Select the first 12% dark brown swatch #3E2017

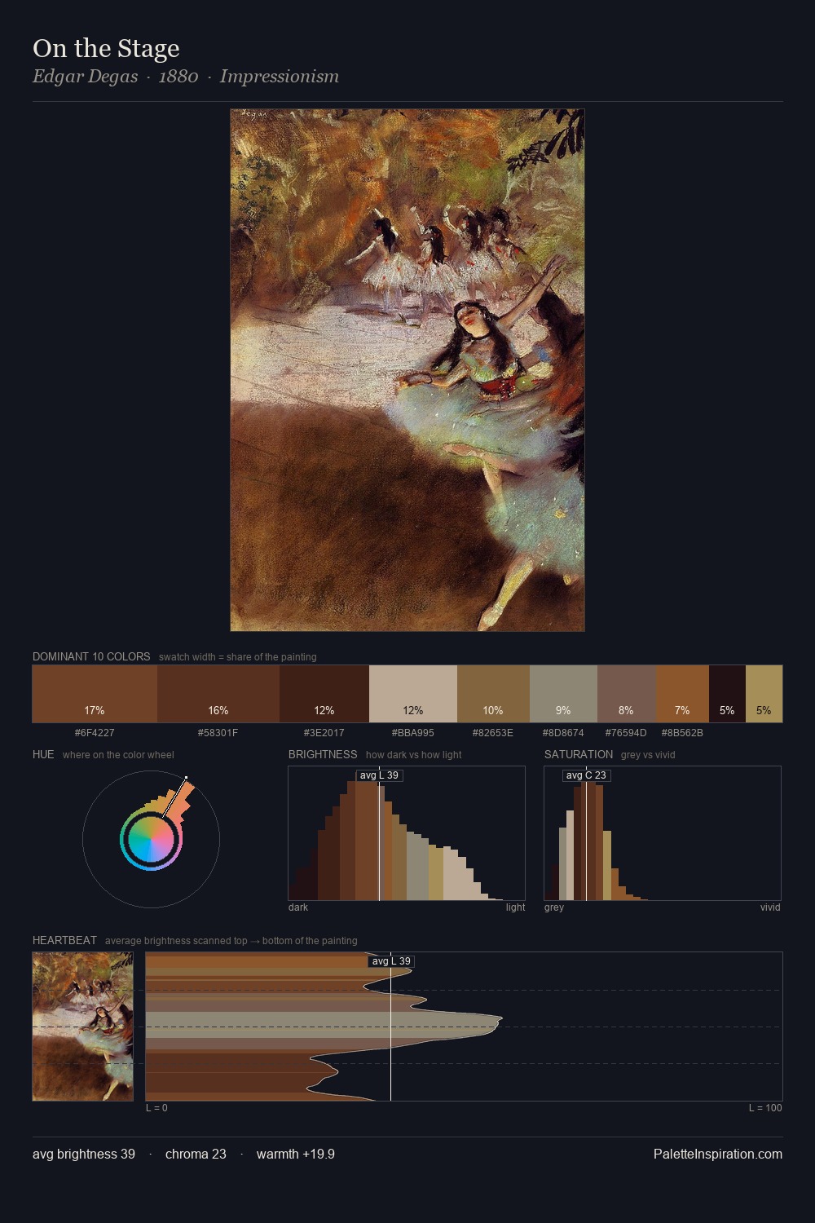click(324, 694)
